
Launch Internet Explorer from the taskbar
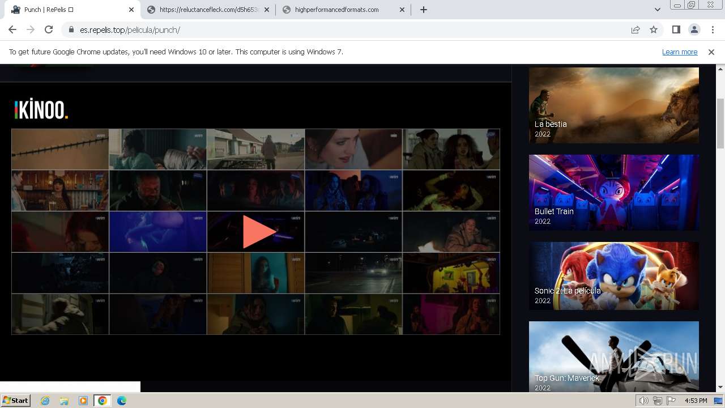45,401
